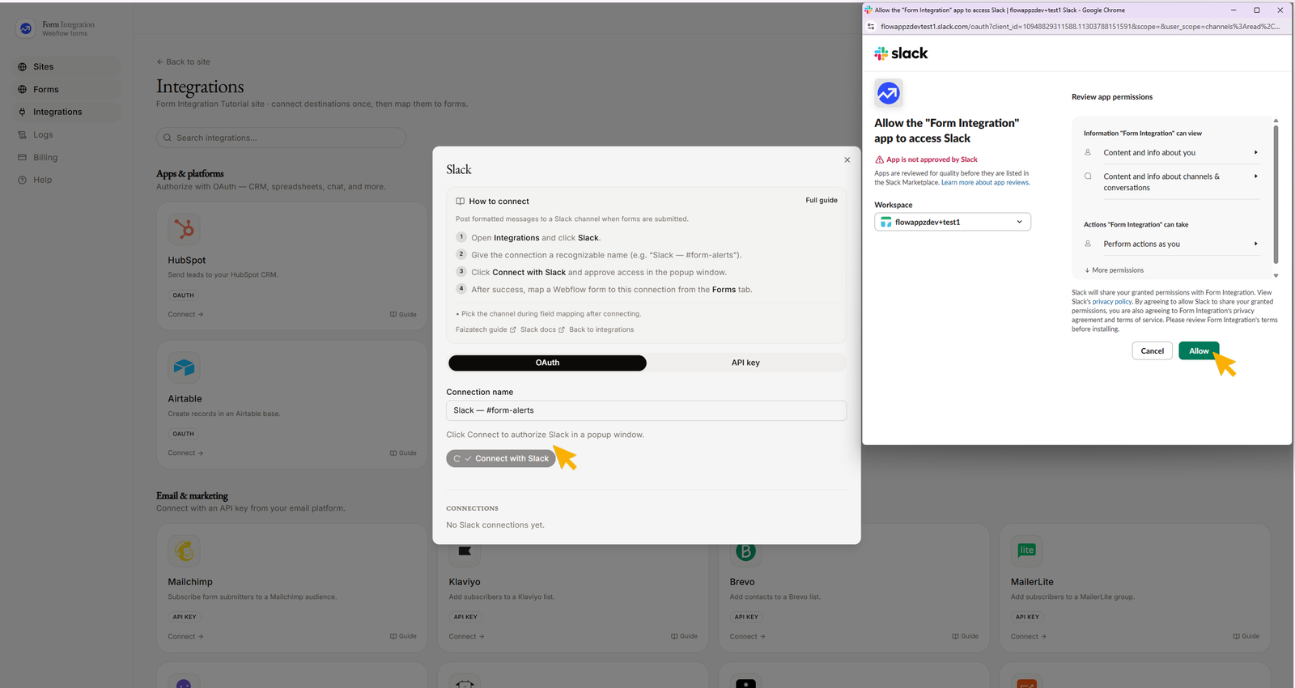Click the Brevo logo icon

point(745,551)
